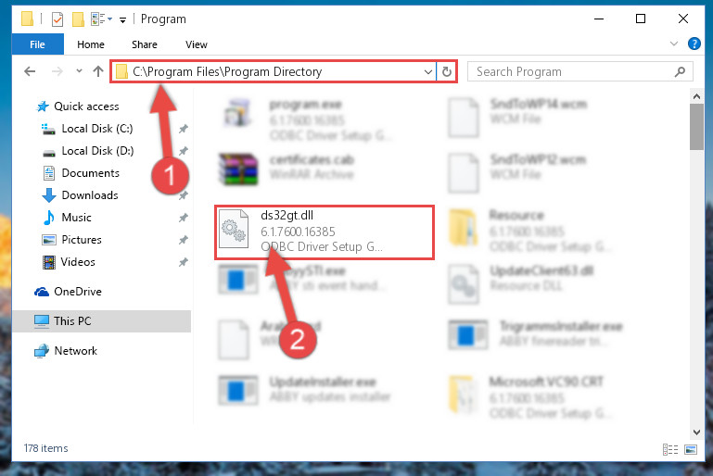Click the search magnifier icon

[680, 71]
